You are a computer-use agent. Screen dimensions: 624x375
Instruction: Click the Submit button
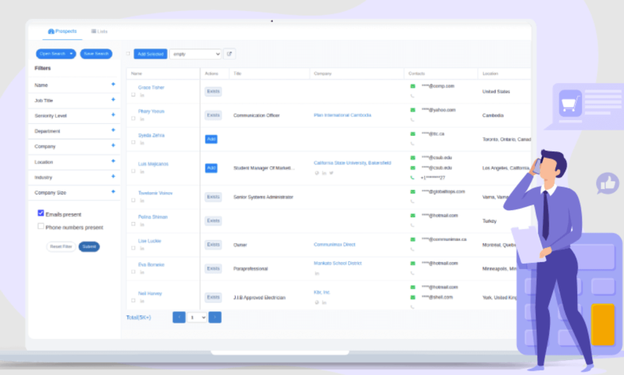point(89,247)
